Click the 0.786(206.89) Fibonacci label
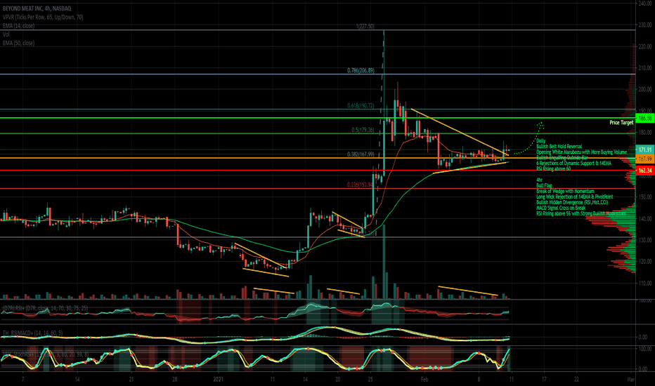The width and height of the screenshot is (655, 386). pyautogui.click(x=361, y=70)
